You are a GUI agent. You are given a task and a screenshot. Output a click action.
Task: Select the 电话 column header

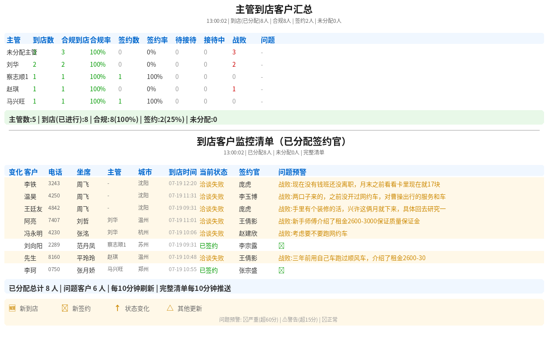point(55,172)
